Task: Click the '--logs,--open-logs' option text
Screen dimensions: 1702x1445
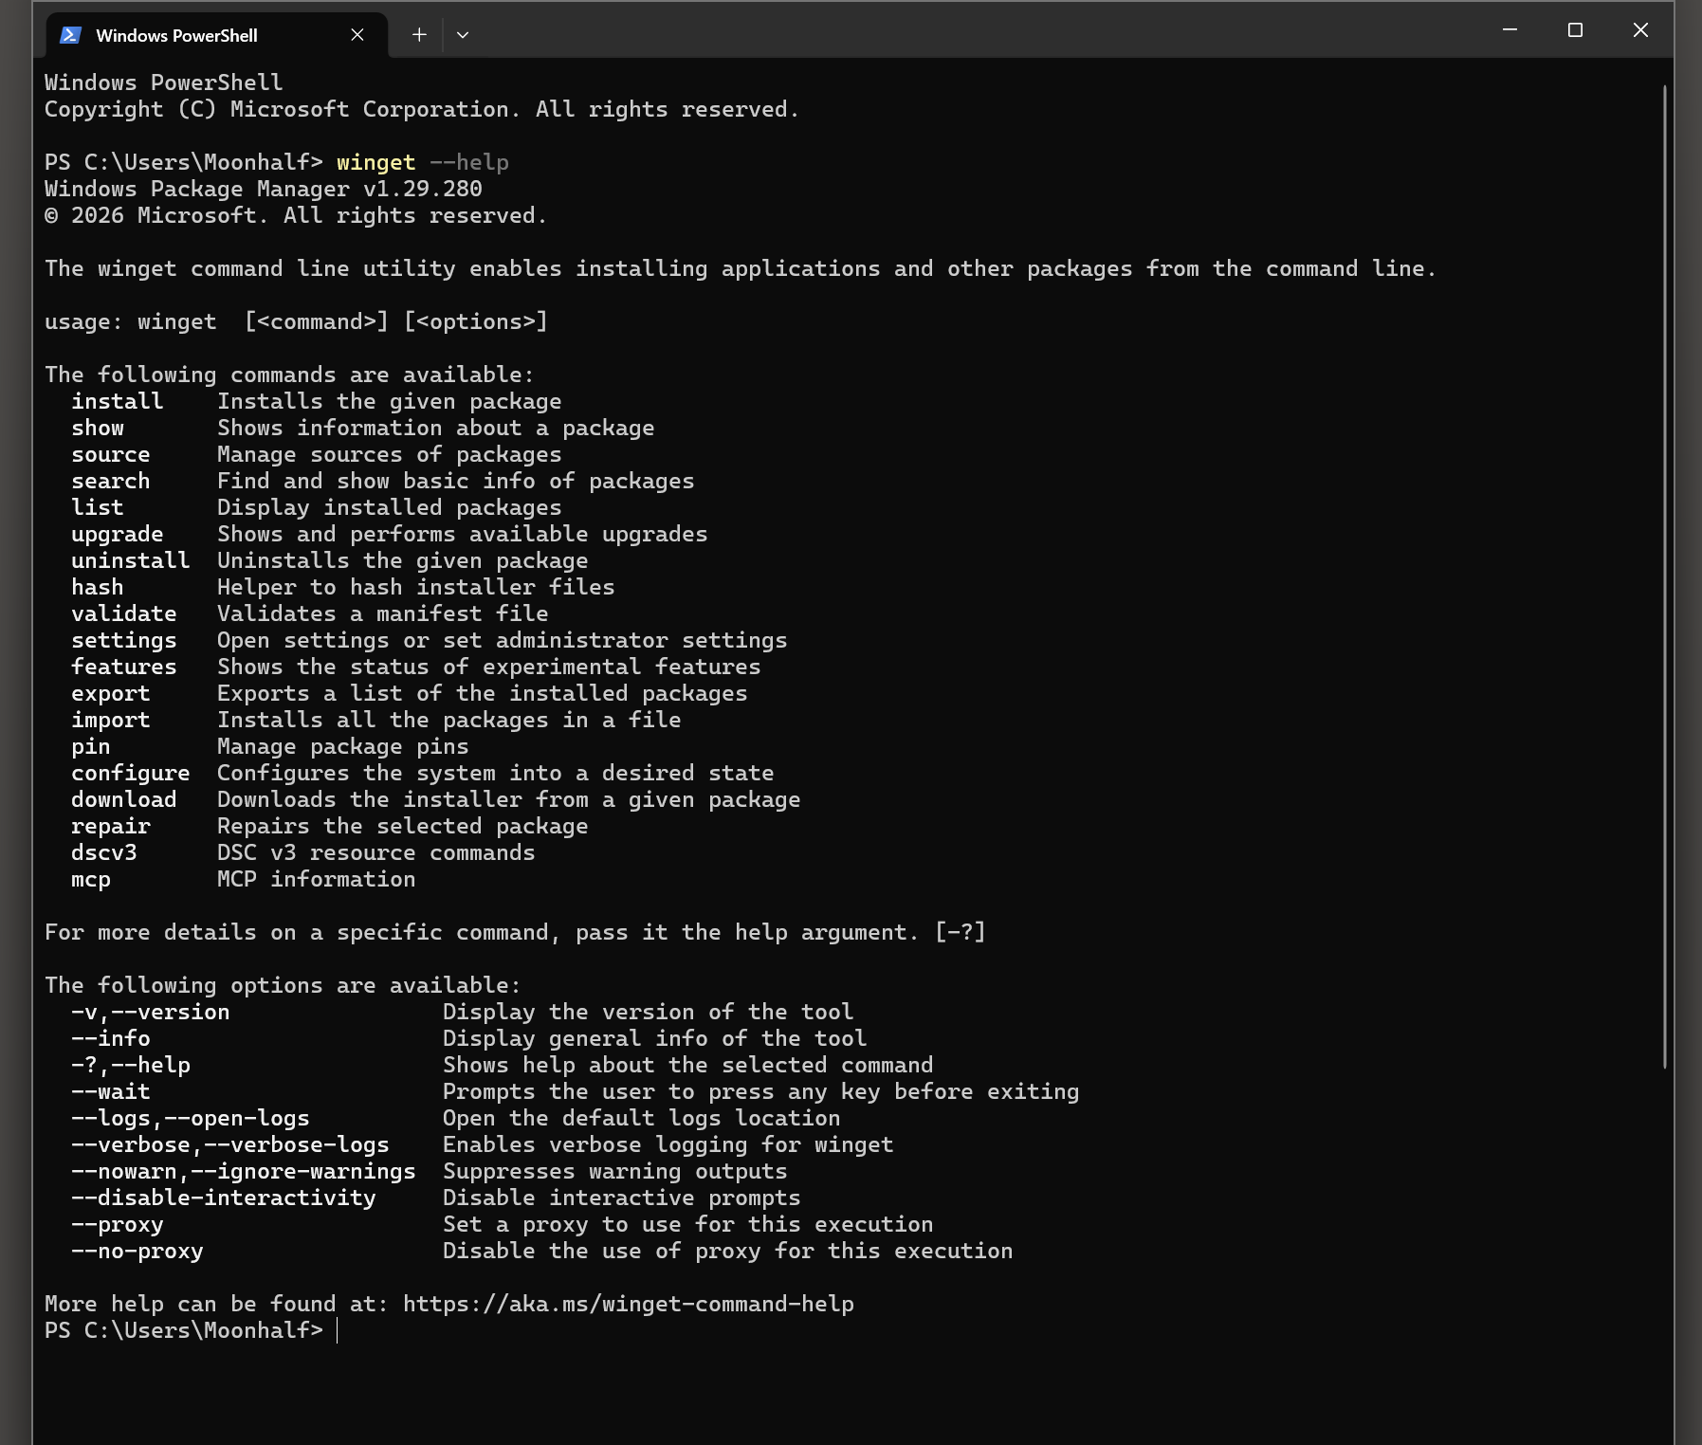Action: pyautogui.click(x=191, y=1118)
